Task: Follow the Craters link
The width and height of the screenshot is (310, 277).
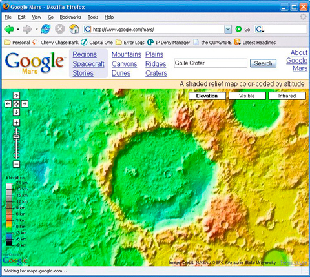Action: [x=156, y=73]
